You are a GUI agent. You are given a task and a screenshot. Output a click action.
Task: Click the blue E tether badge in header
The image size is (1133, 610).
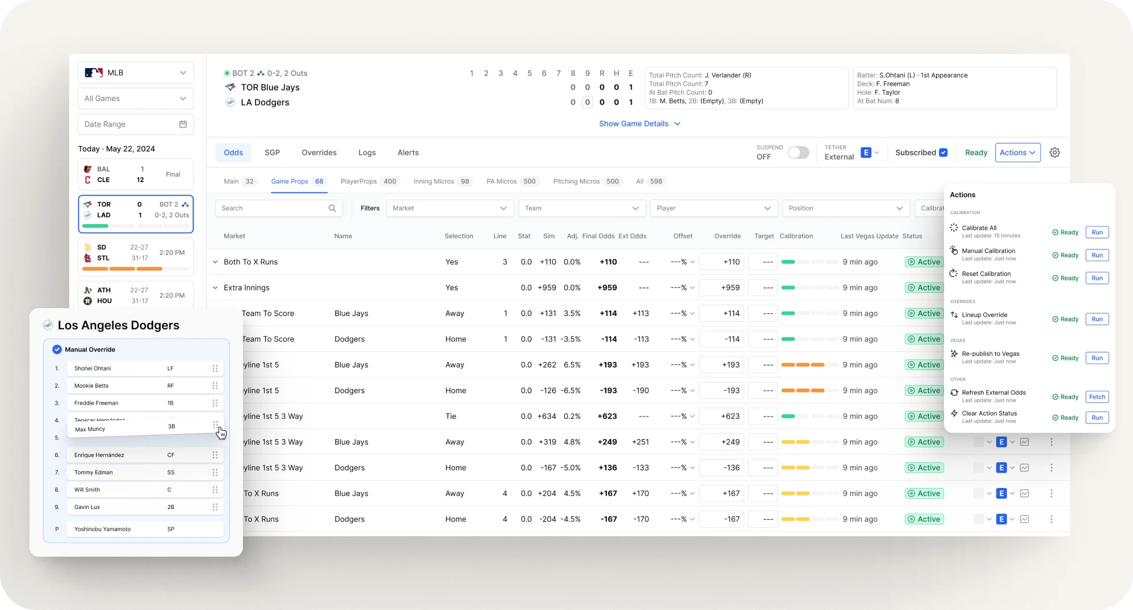pyautogui.click(x=866, y=153)
